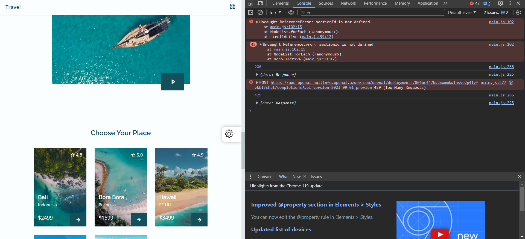Screen dimensions: 525x239
Task: Open the Bali destination card
Action: point(60,187)
